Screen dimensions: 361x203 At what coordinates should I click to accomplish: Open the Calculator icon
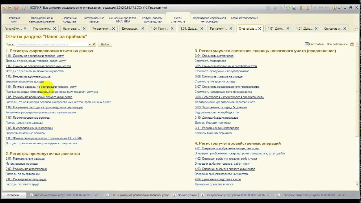tap(301, 8)
